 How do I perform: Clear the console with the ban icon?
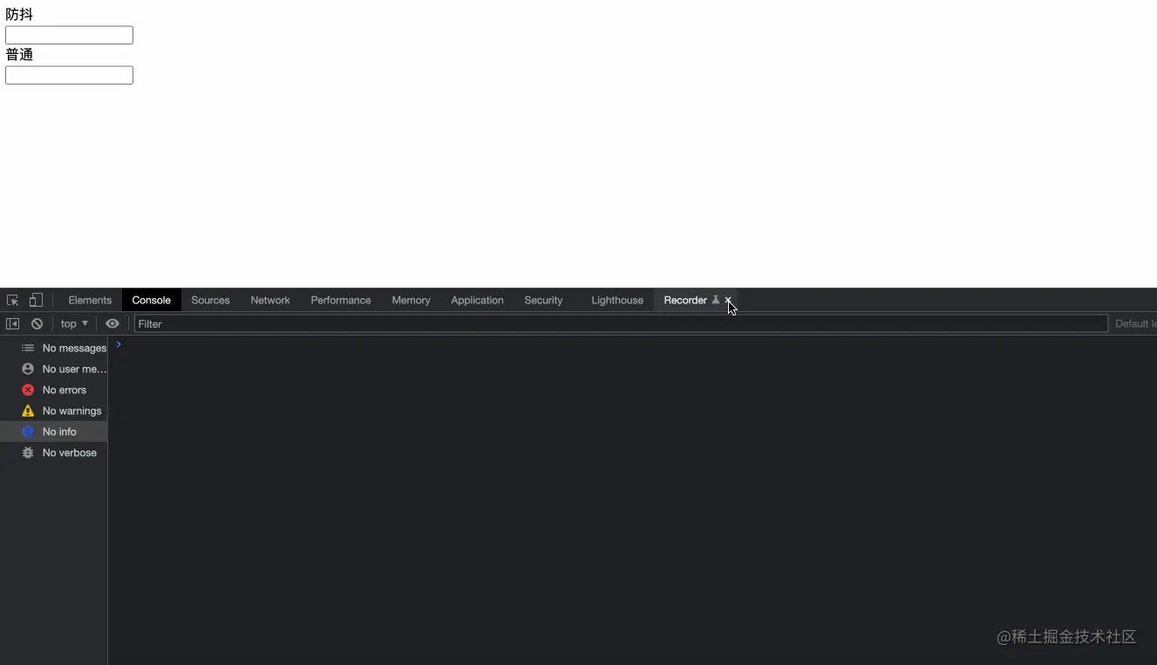(37, 323)
